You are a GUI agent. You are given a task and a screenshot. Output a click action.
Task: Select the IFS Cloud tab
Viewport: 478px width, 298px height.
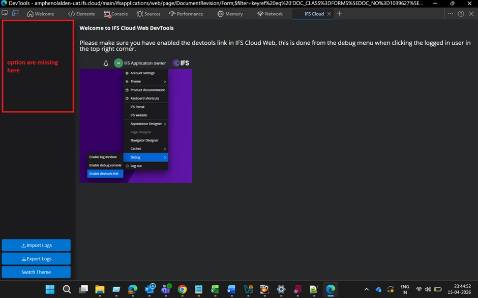tap(314, 14)
